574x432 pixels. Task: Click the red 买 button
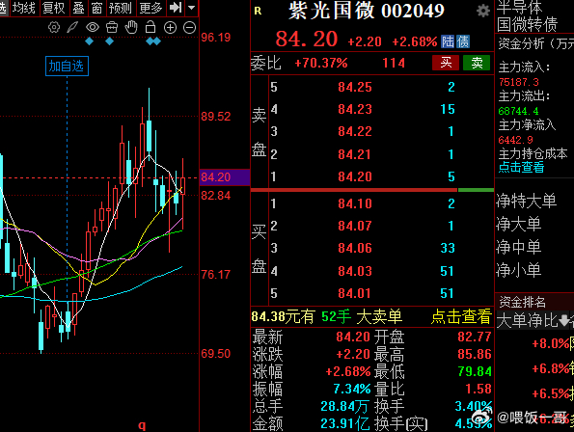446,63
